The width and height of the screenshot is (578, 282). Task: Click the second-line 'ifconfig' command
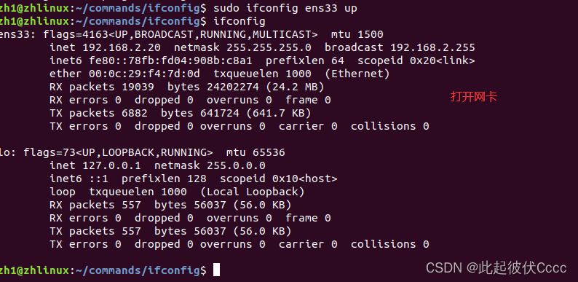(239, 21)
